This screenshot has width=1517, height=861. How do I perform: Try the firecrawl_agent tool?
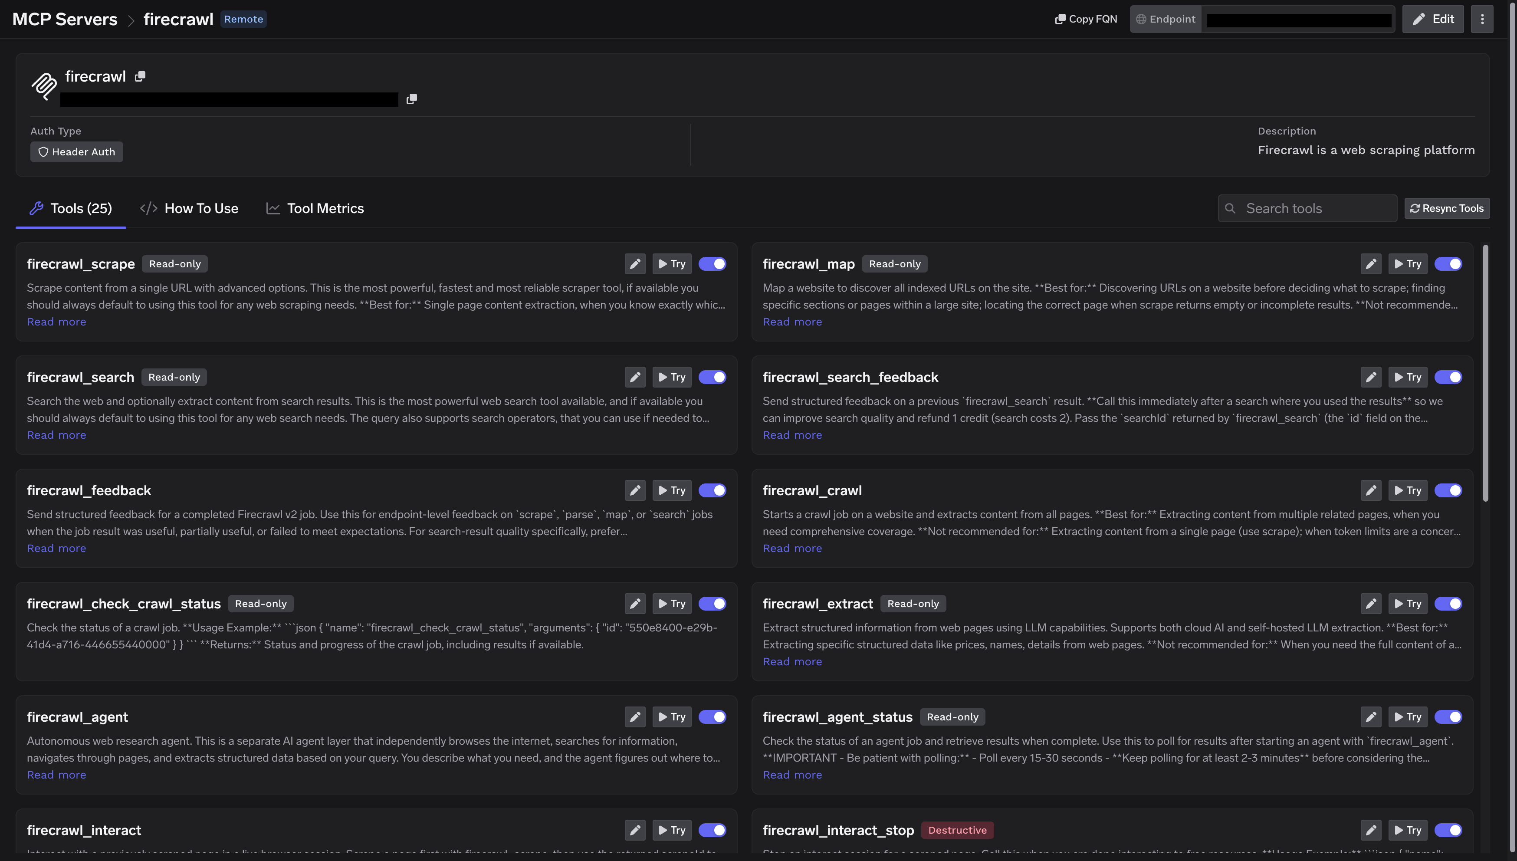click(672, 717)
